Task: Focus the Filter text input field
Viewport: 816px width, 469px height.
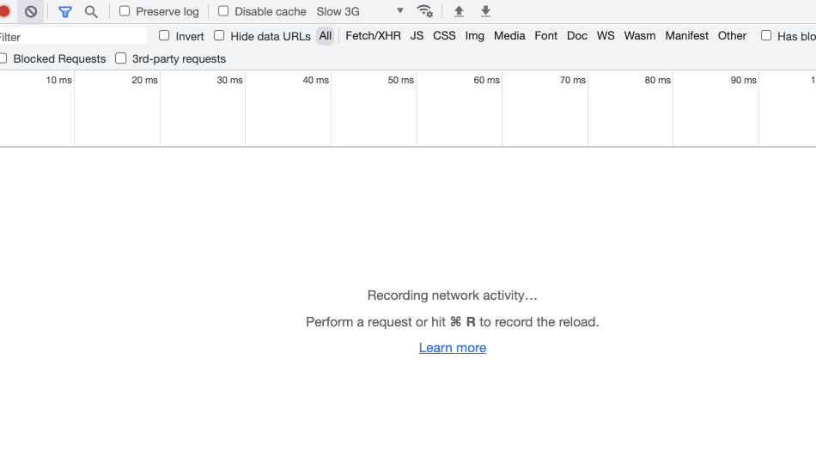Action: 73,36
